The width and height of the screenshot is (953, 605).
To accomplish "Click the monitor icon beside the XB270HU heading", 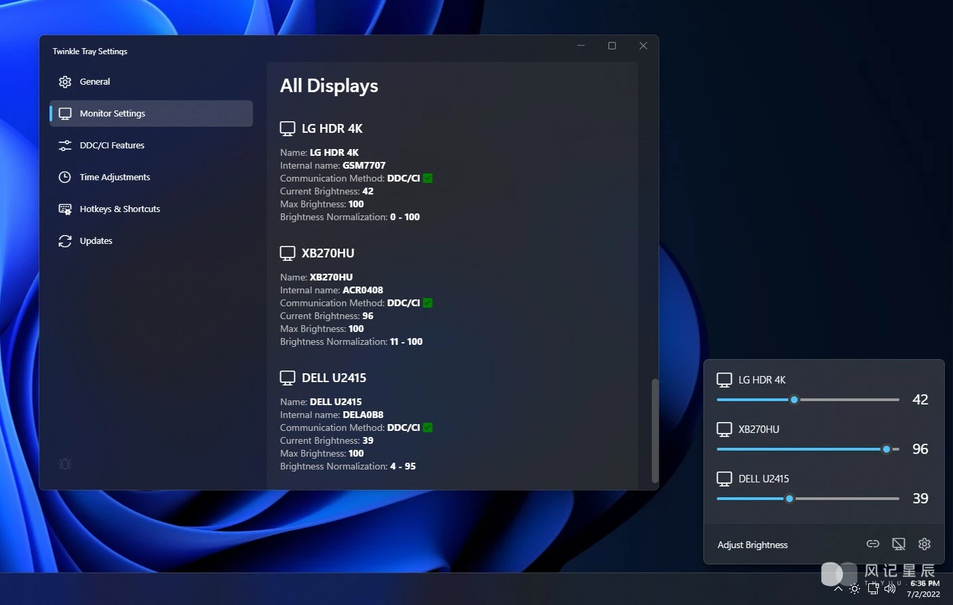I will pyautogui.click(x=288, y=253).
